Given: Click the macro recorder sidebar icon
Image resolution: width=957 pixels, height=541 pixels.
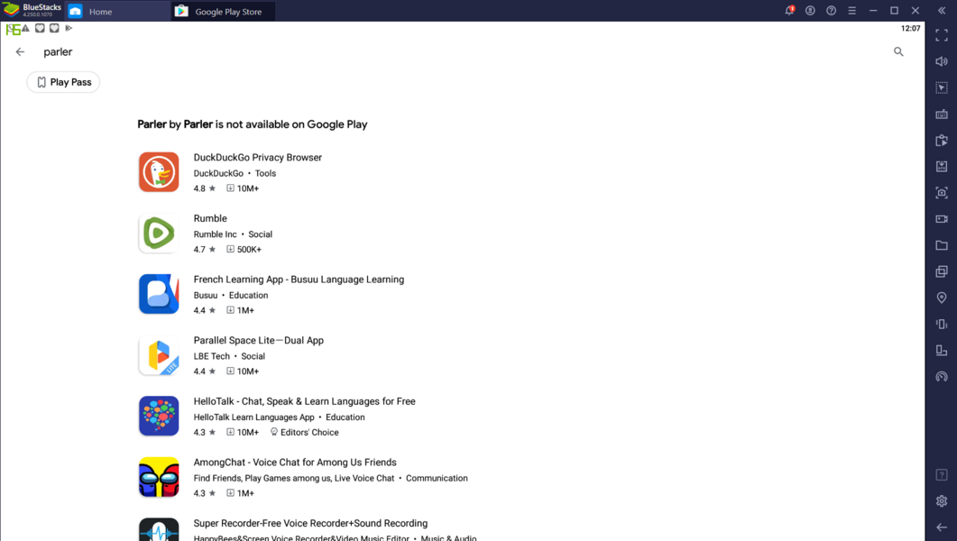Looking at the screenshot, I should pyautogui.click(x=942, y=141).
